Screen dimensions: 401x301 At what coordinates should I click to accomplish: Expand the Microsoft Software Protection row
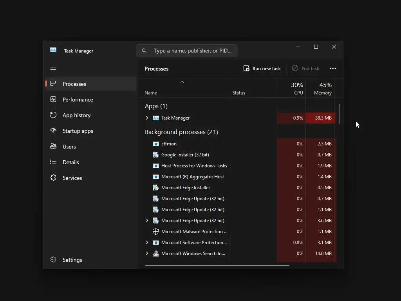(147, 242)
